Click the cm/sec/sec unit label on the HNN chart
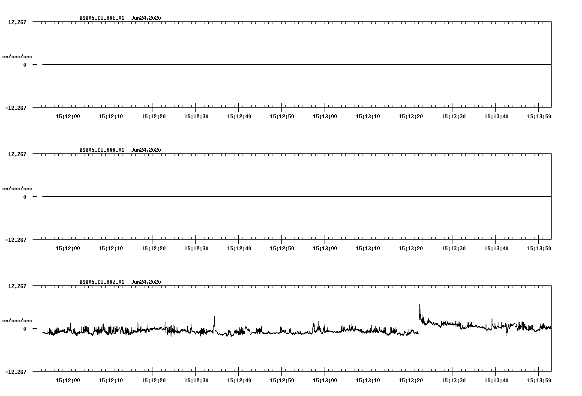This screenshot has width=582, height=396. tap(17, 189)
